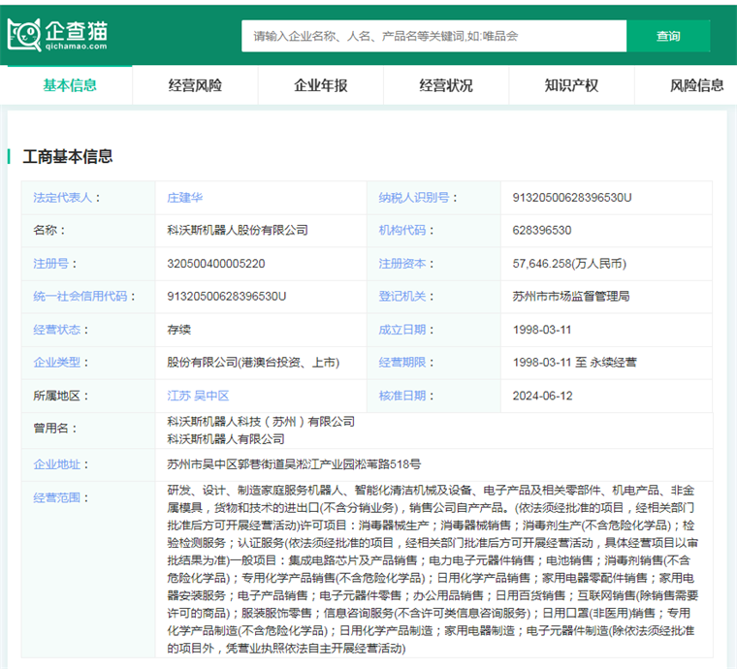Click the qichamao.com text under logo
This screenshot has width=737, height=669.
[77, 47]
